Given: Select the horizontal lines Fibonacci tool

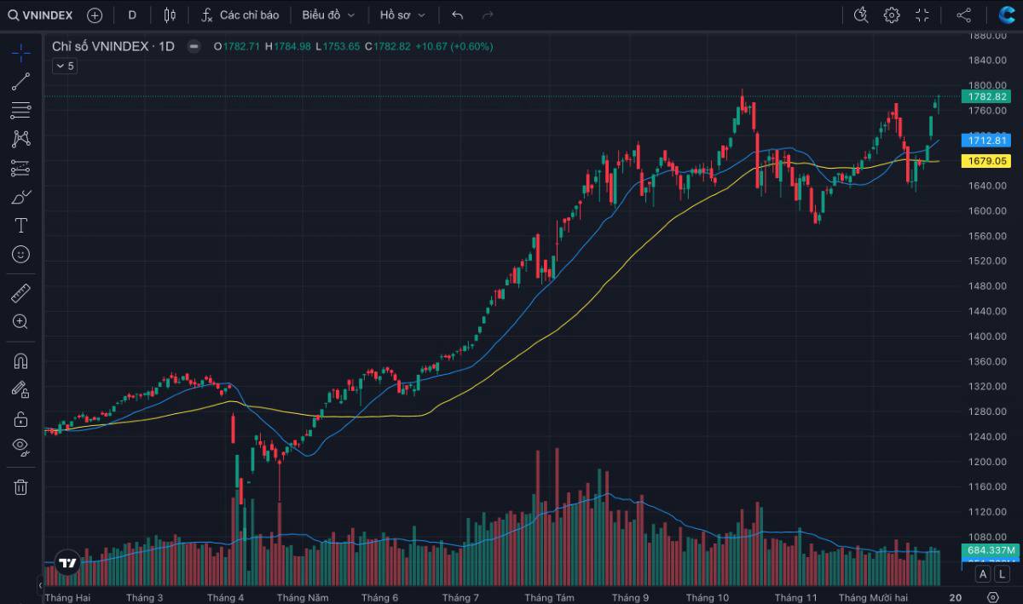Looking at the screenshot, I should pos(21,110).
